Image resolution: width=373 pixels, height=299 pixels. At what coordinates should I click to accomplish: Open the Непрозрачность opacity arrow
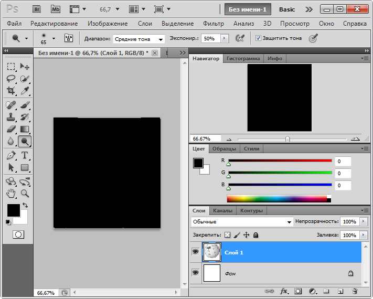pyautogui.click(x=363, y=221)
